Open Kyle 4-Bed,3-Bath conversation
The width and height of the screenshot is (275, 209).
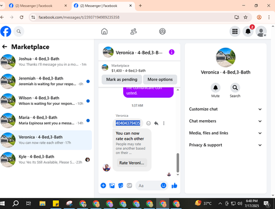(46, 160)
